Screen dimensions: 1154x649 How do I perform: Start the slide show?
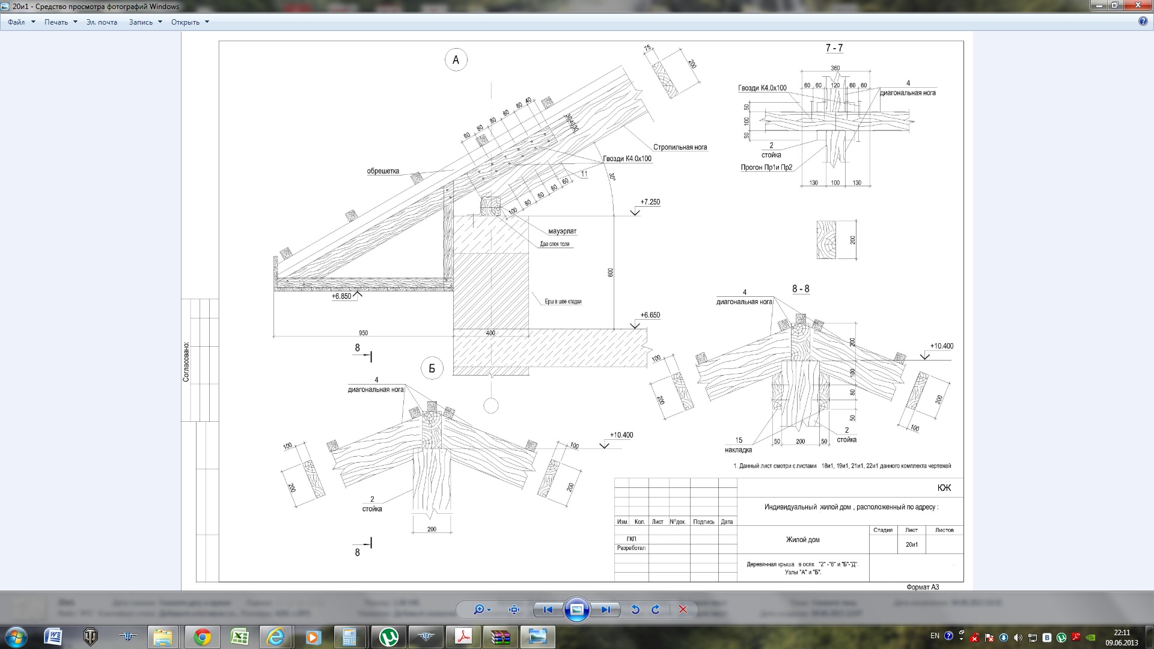[x=577, y=609]
